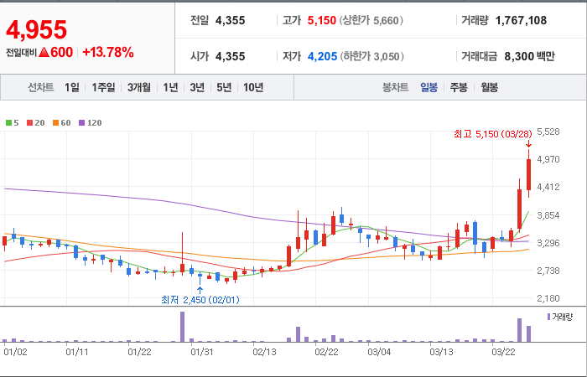
Task: Select the 1일 line chart period
Action: [72, 87]
